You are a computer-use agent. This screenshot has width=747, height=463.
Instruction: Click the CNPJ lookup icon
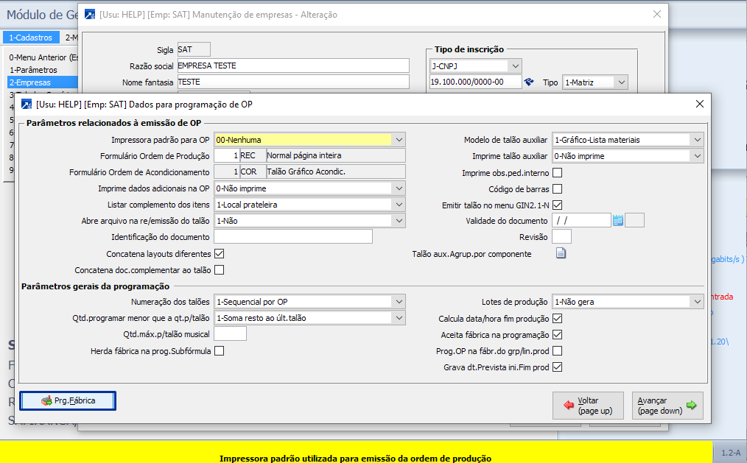[529, 82]
